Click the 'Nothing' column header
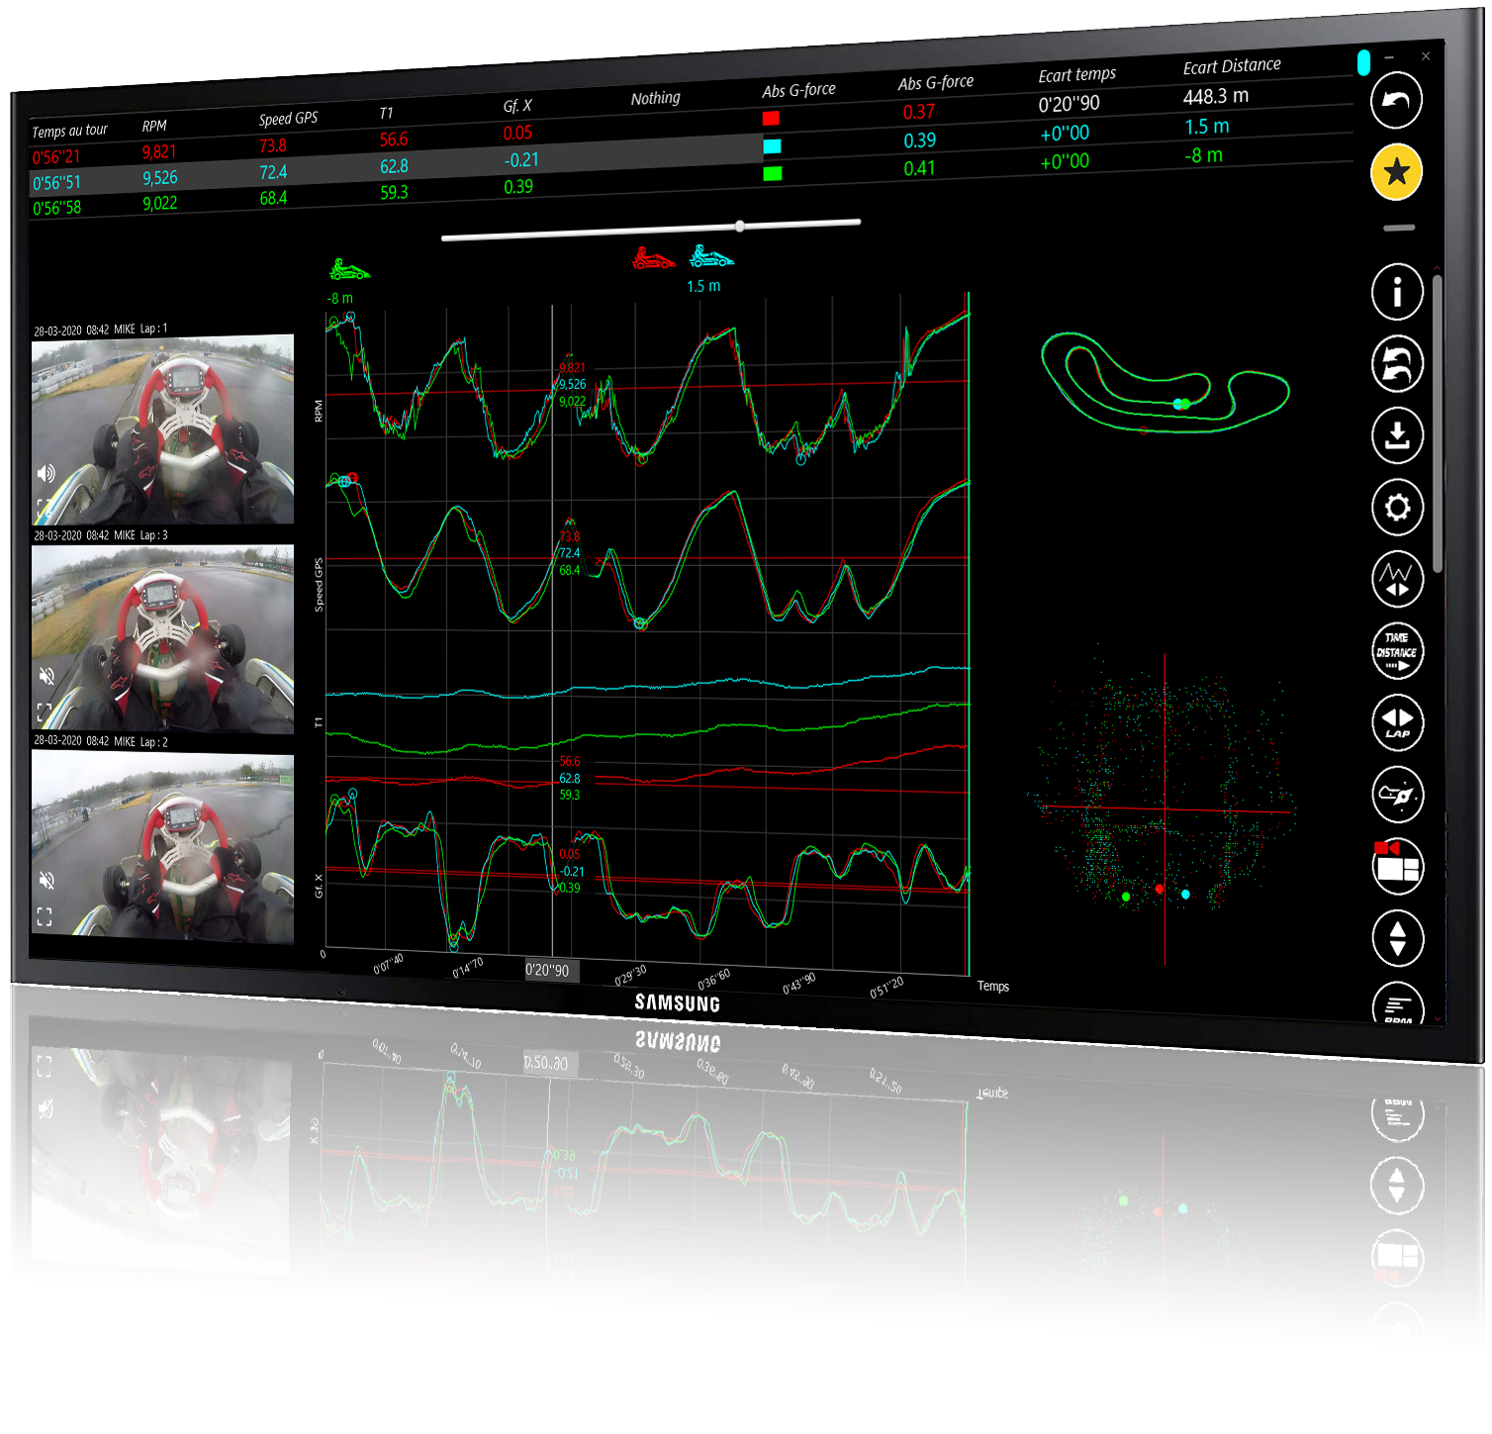1492x1434 pixels. coord(655,98)
